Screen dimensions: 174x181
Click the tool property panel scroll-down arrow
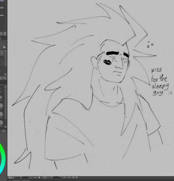(x=5, y=74)
